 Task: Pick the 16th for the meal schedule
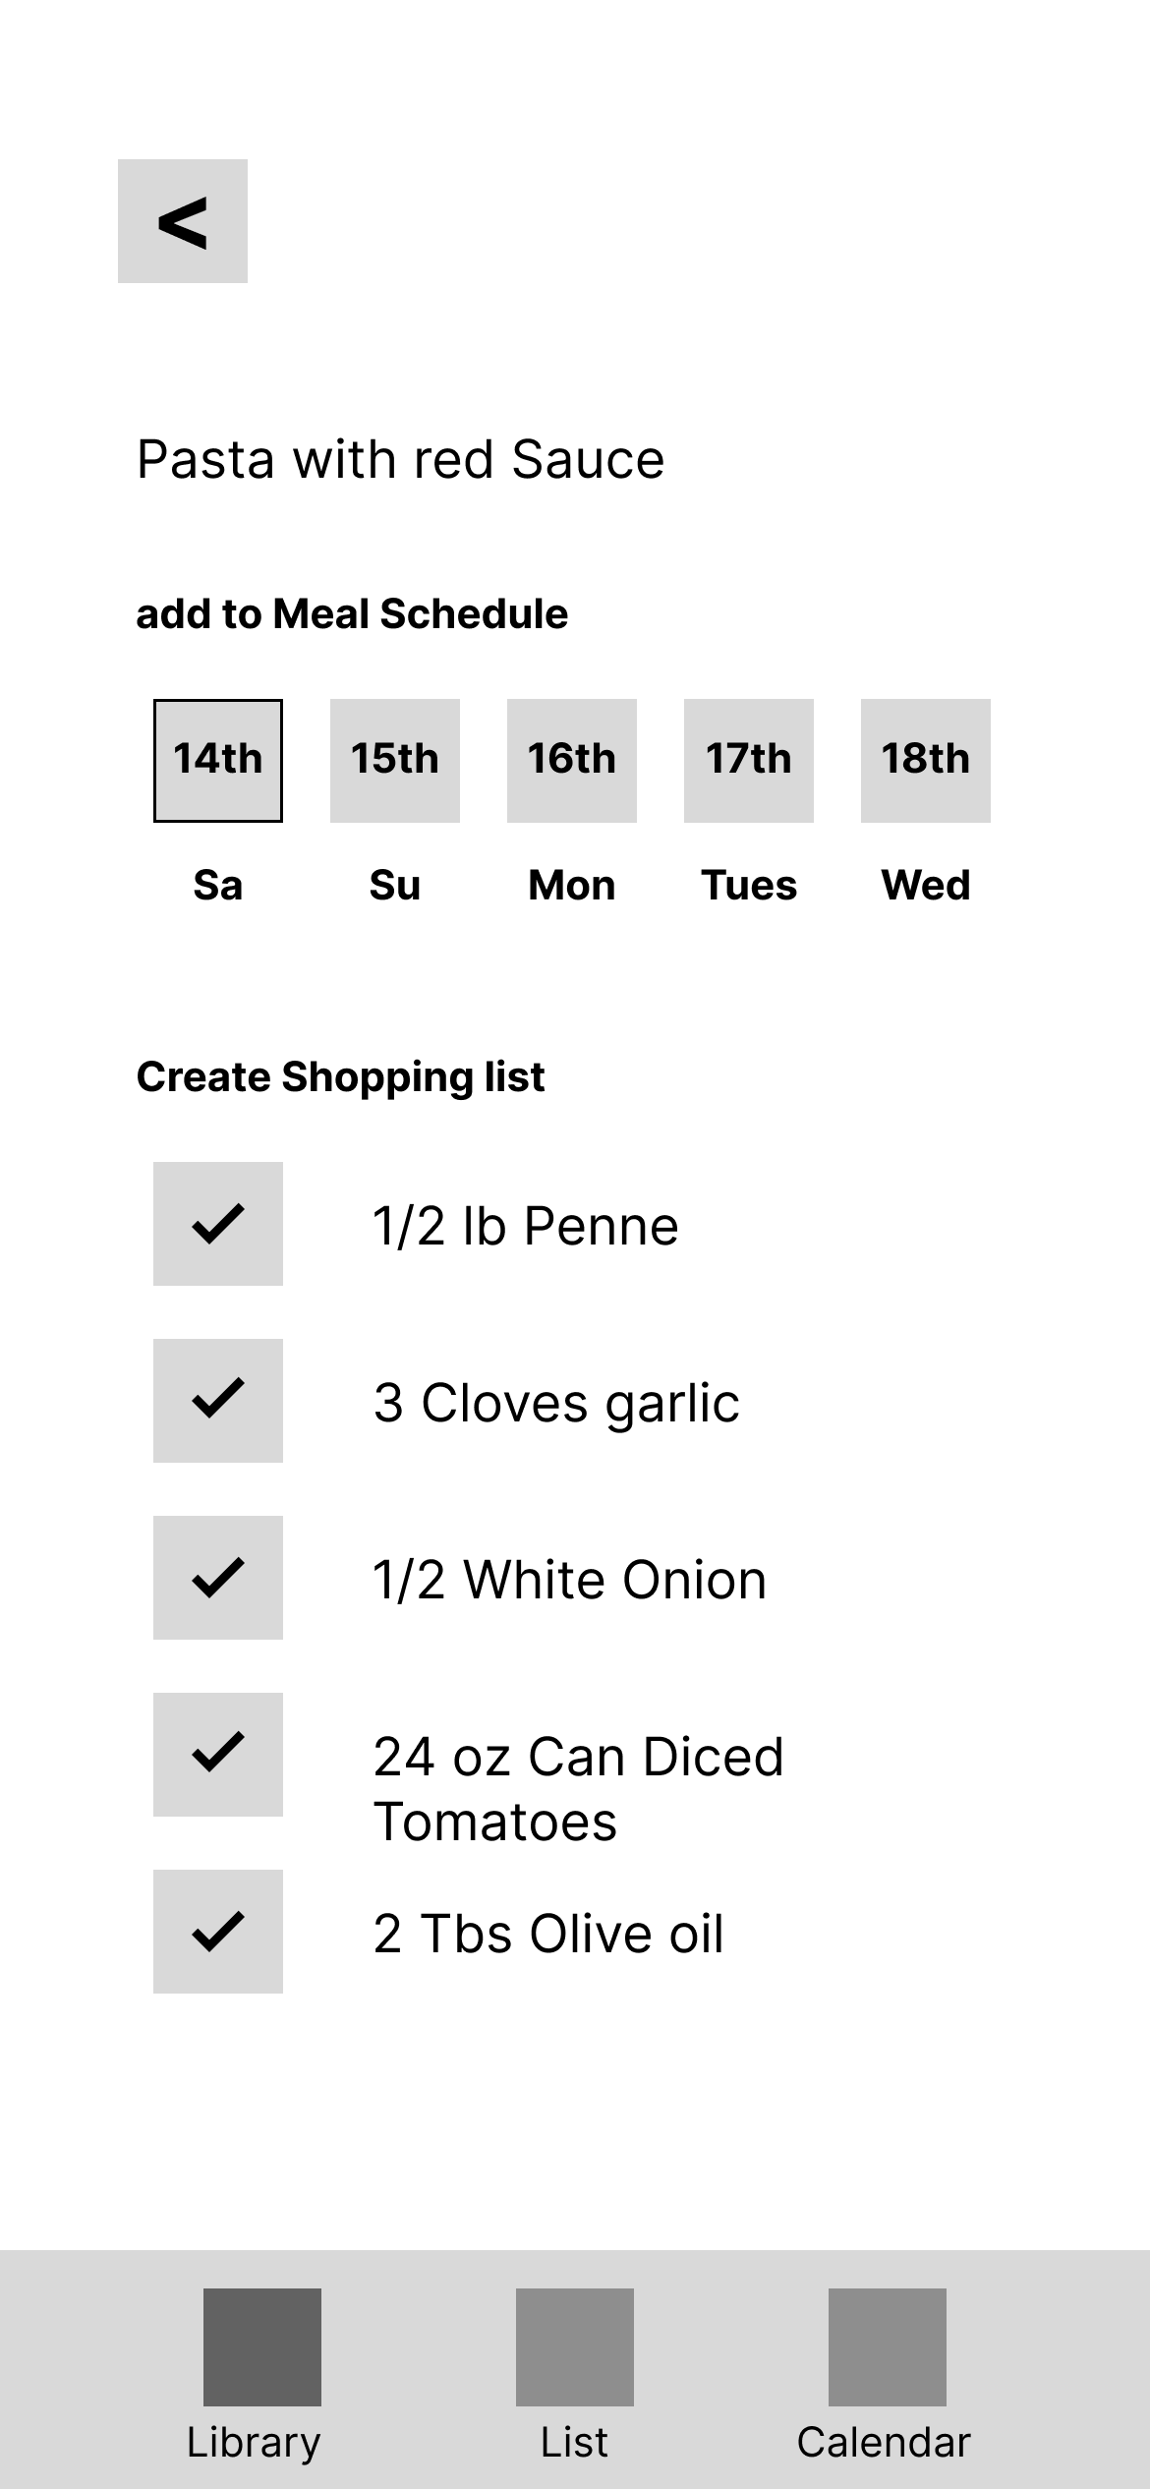572,761
